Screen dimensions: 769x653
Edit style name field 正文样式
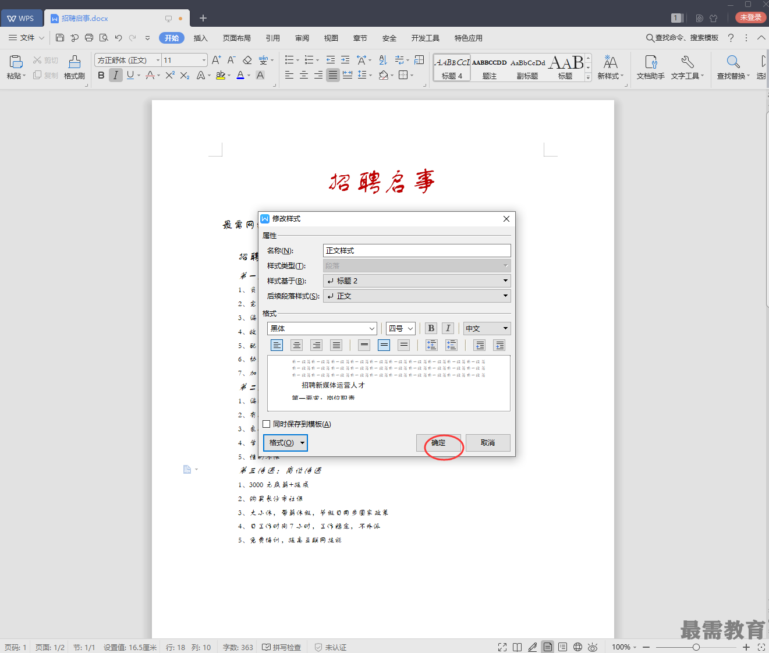[x=417, y=250]
